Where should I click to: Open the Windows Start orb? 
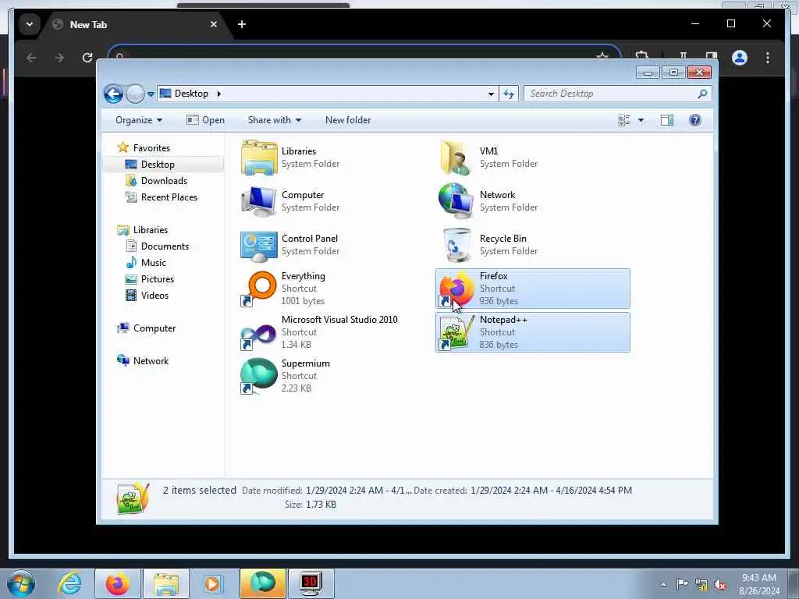[x=21, y=583]
